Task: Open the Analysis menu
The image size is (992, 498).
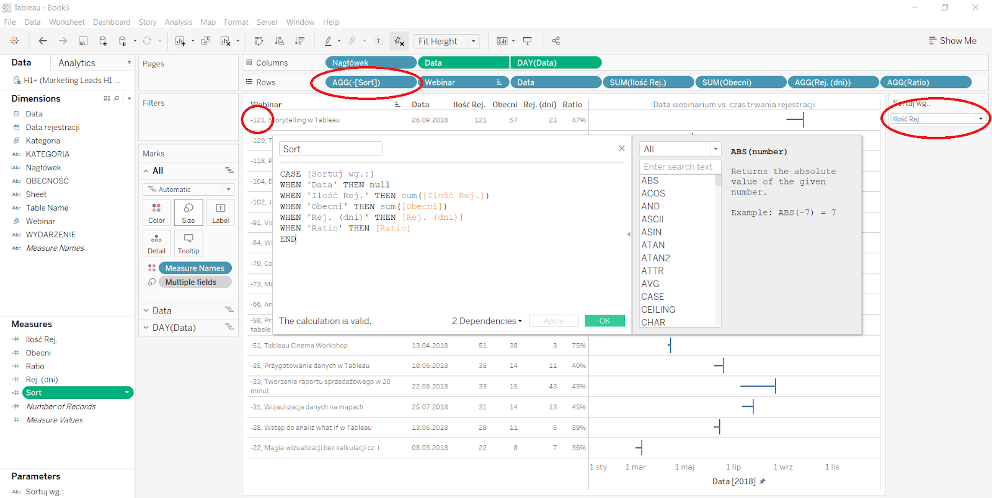Action: tap(178, 22)
